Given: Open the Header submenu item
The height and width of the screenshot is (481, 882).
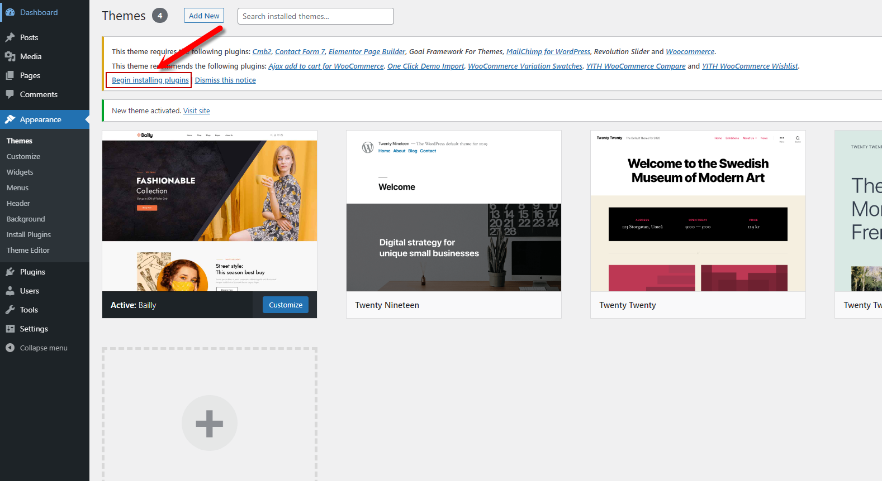Looking at the screenshot, I should tap(18, 203).
